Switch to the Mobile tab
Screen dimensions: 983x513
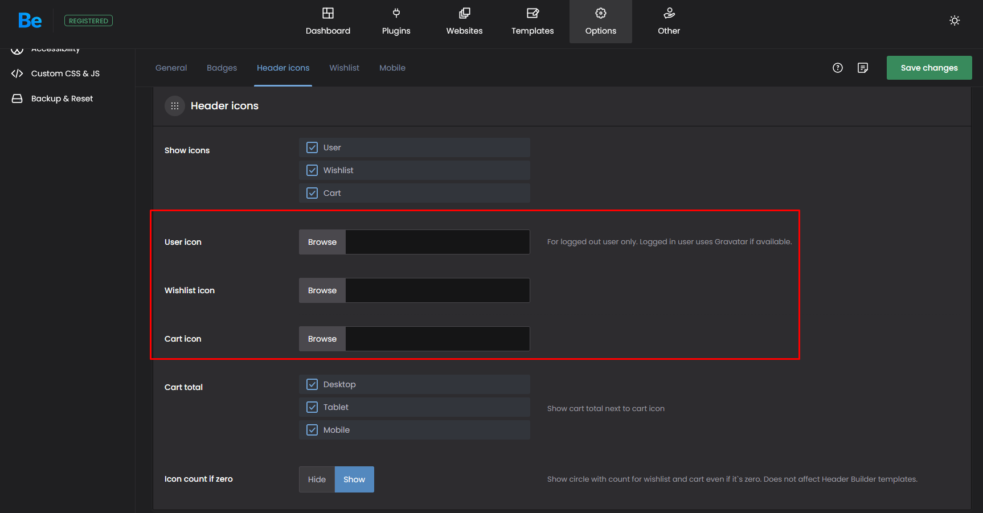[x=392, y=68]
